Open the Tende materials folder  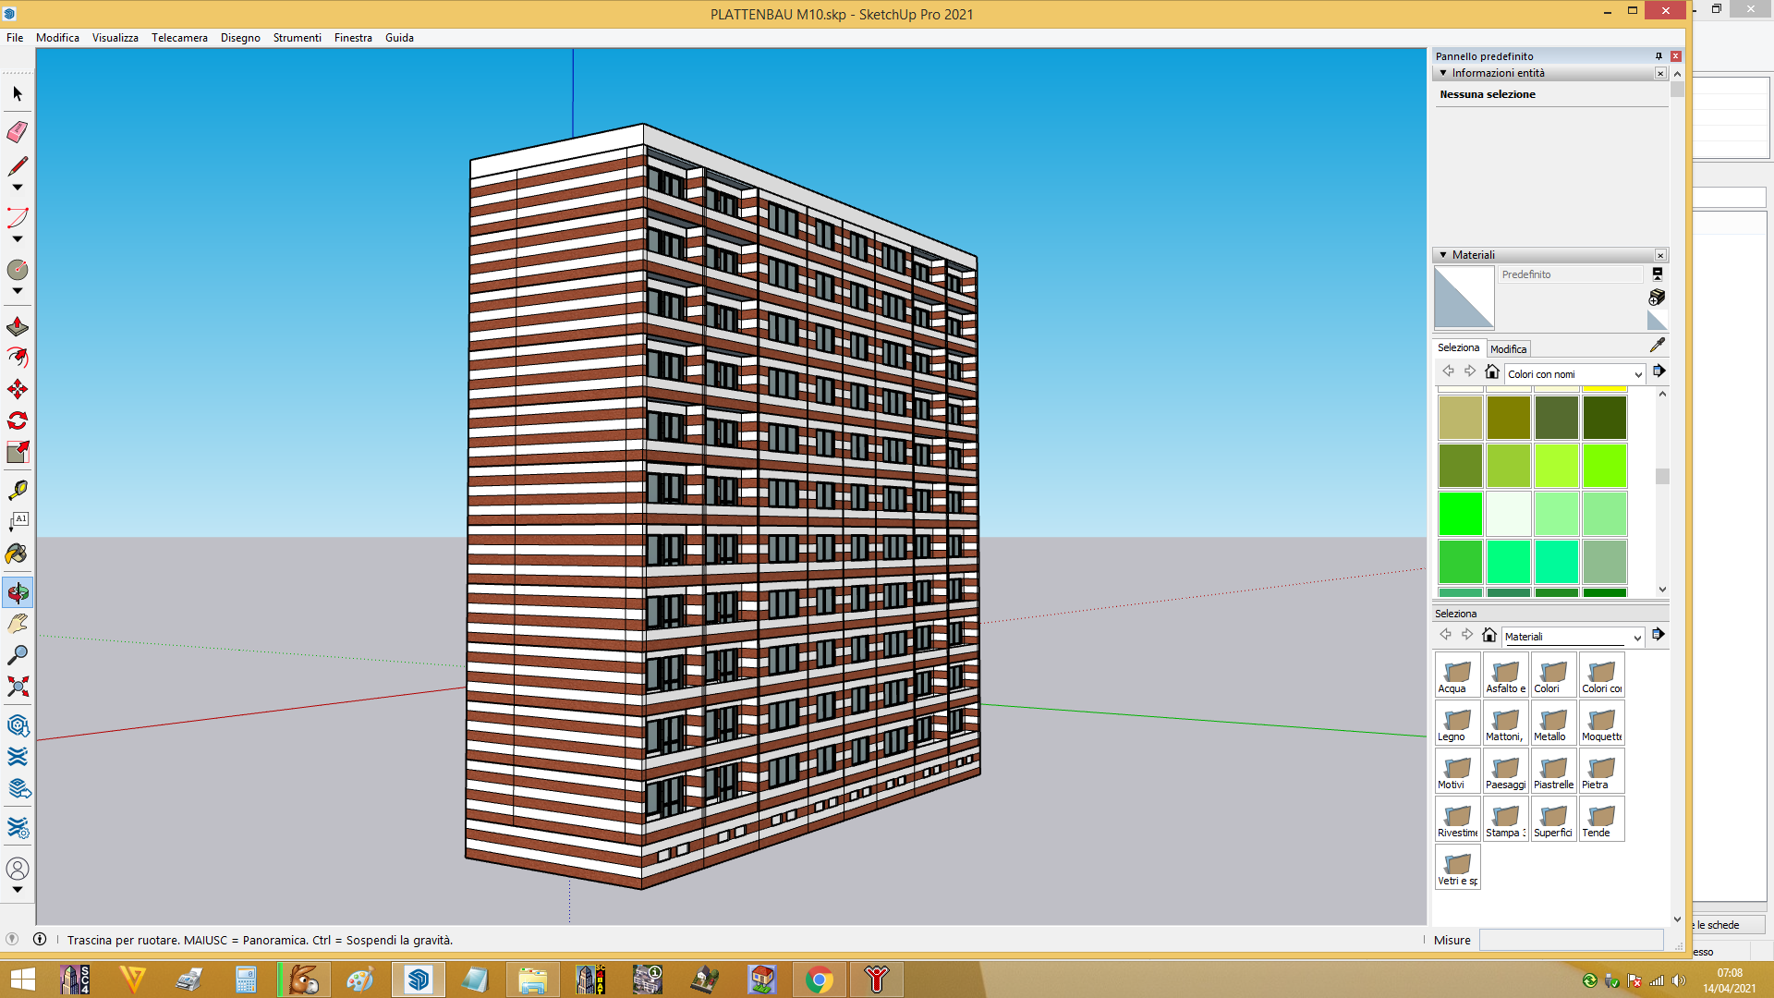(x=1602, y=819)
